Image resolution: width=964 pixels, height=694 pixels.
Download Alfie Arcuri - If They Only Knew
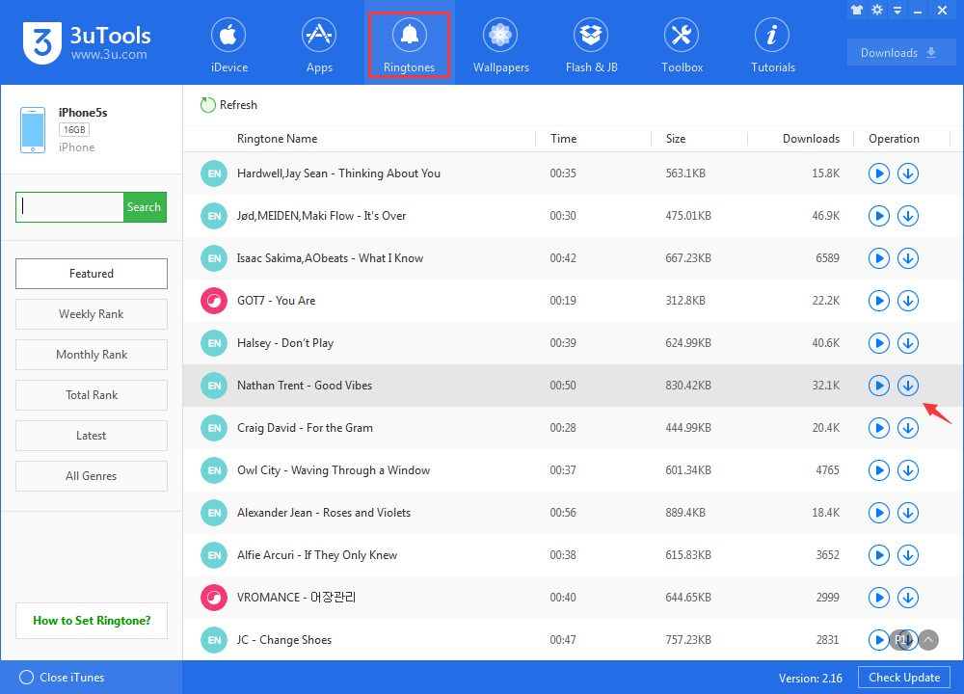[908, 555]
